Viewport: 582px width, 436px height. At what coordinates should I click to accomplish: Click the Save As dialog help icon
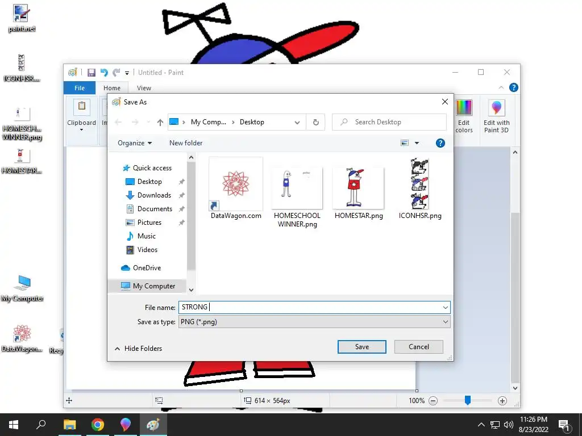440,143
